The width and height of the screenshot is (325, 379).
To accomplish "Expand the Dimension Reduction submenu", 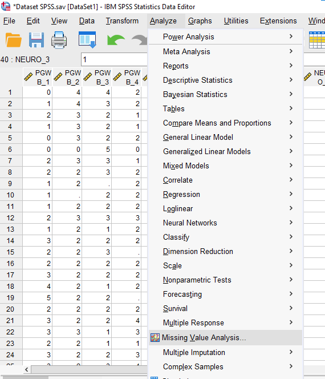I will click(226, 251).
